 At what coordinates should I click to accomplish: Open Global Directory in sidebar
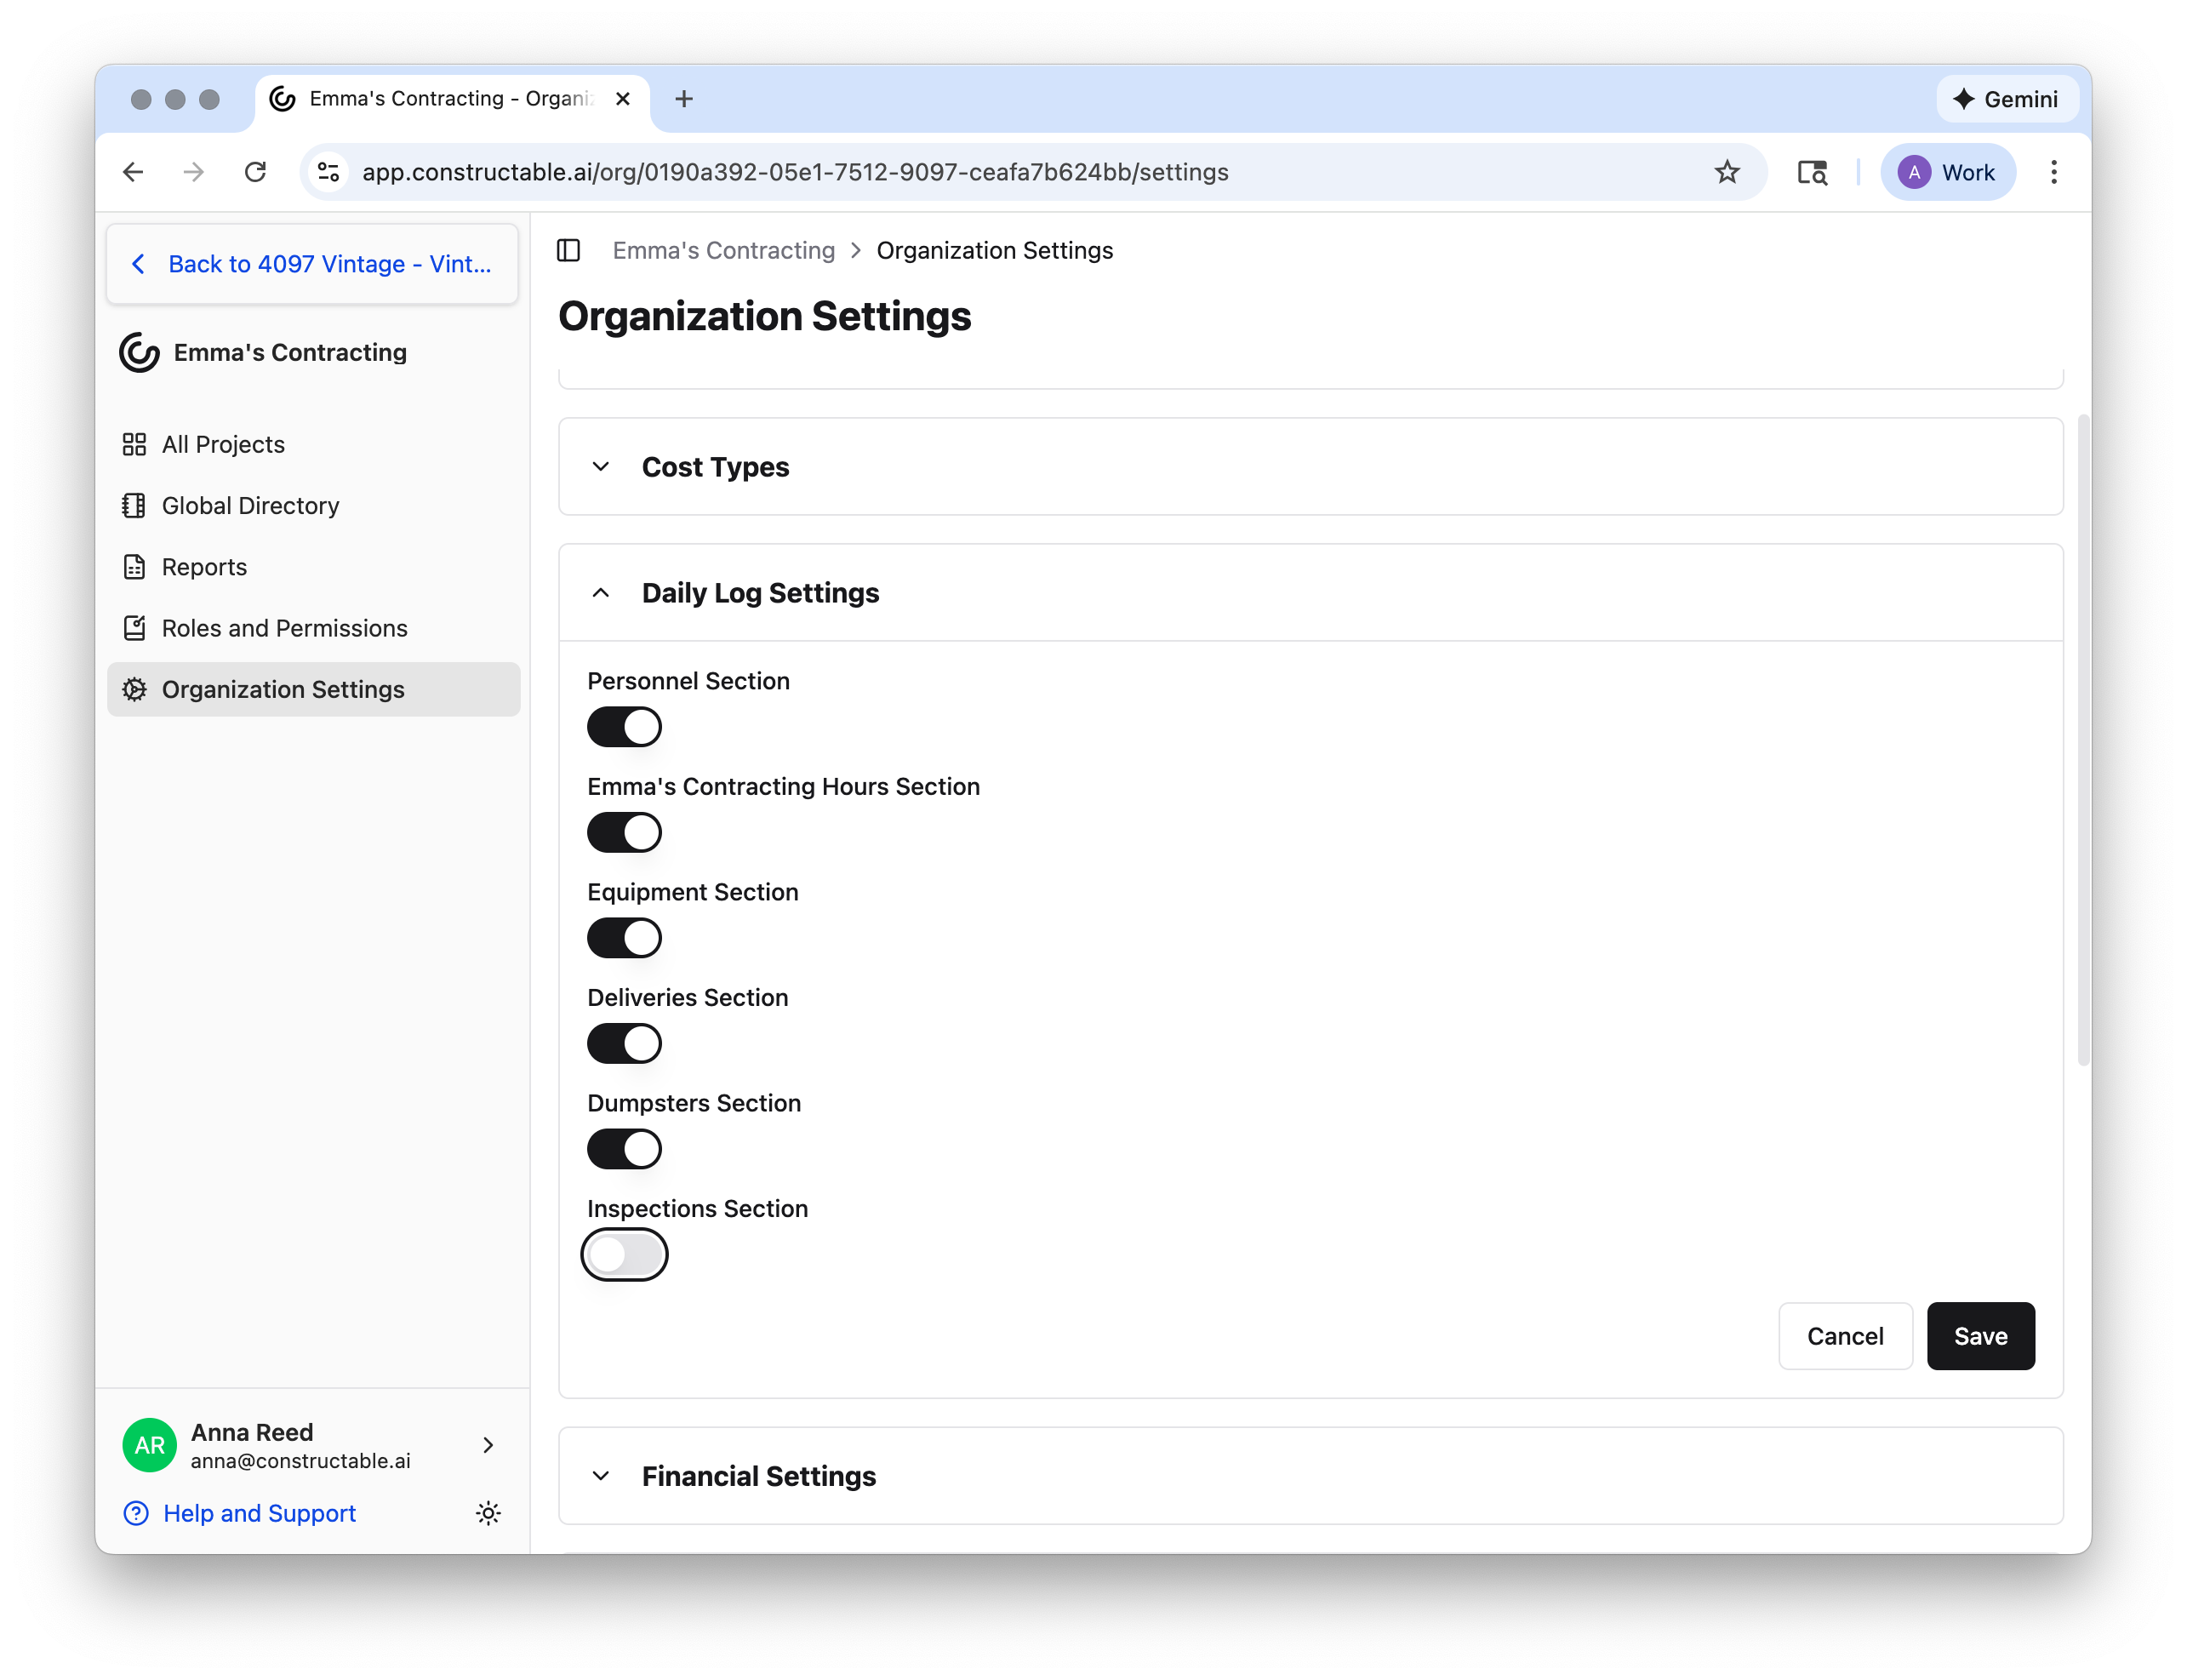[x=313, y=505]
